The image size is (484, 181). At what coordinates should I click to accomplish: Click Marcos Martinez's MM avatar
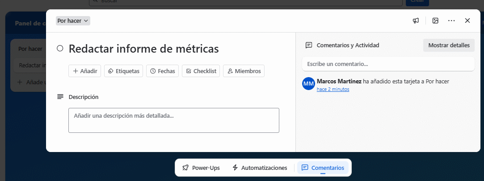click(308, 83)
